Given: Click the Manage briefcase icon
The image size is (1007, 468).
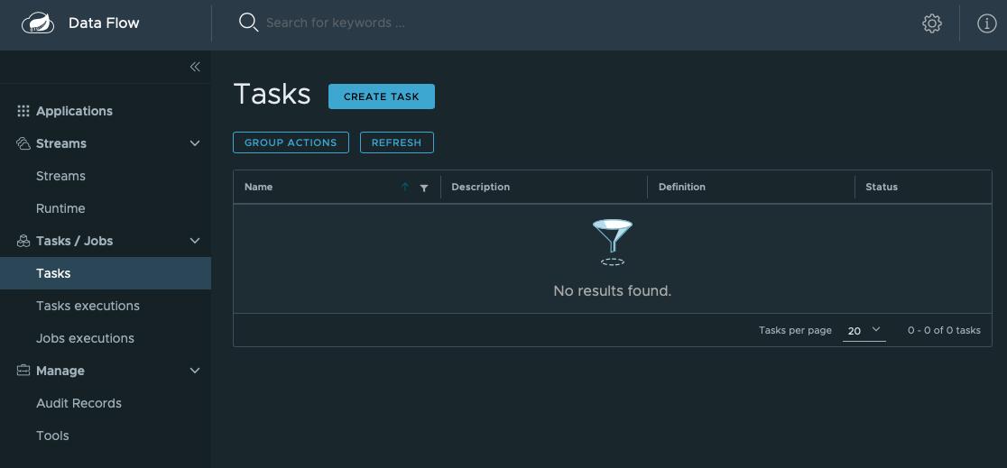Looking at the screenshot, I should [x=23, y=371].
